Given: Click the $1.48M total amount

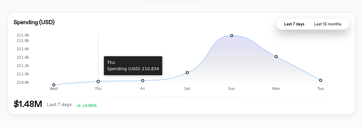Looking at the screenshot, I should point(28,104).
